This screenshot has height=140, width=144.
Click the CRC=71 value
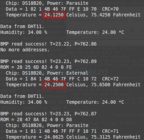110,131
